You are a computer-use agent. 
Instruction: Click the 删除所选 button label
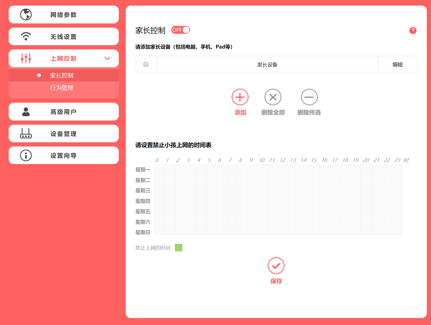[x=309, y=112]
